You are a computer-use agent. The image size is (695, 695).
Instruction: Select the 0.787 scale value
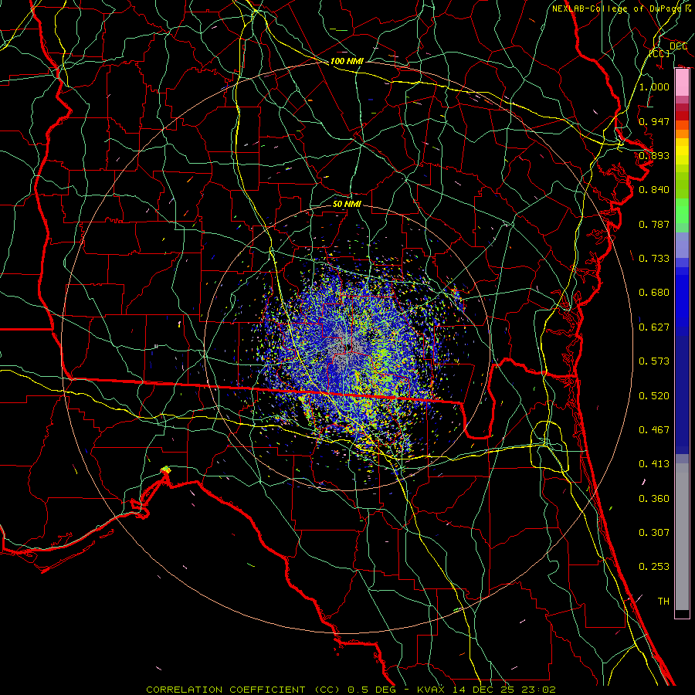coord(654,224)
